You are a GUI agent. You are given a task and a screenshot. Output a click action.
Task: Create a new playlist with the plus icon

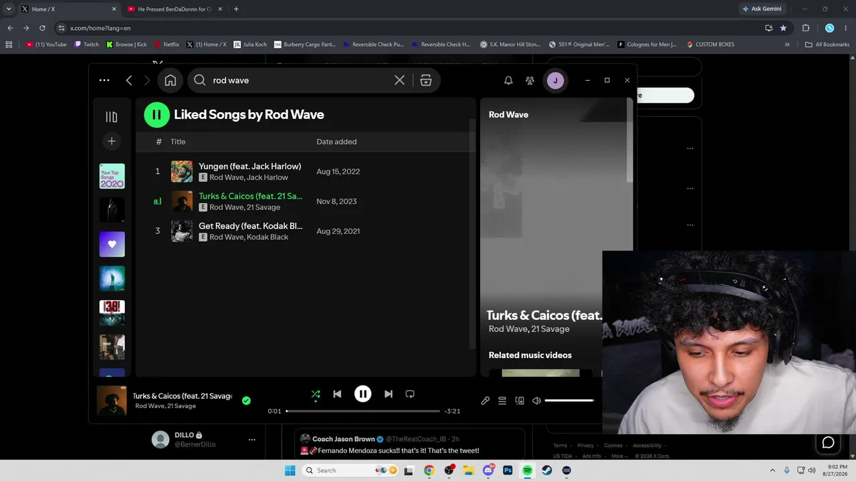(x=112, y=141)
